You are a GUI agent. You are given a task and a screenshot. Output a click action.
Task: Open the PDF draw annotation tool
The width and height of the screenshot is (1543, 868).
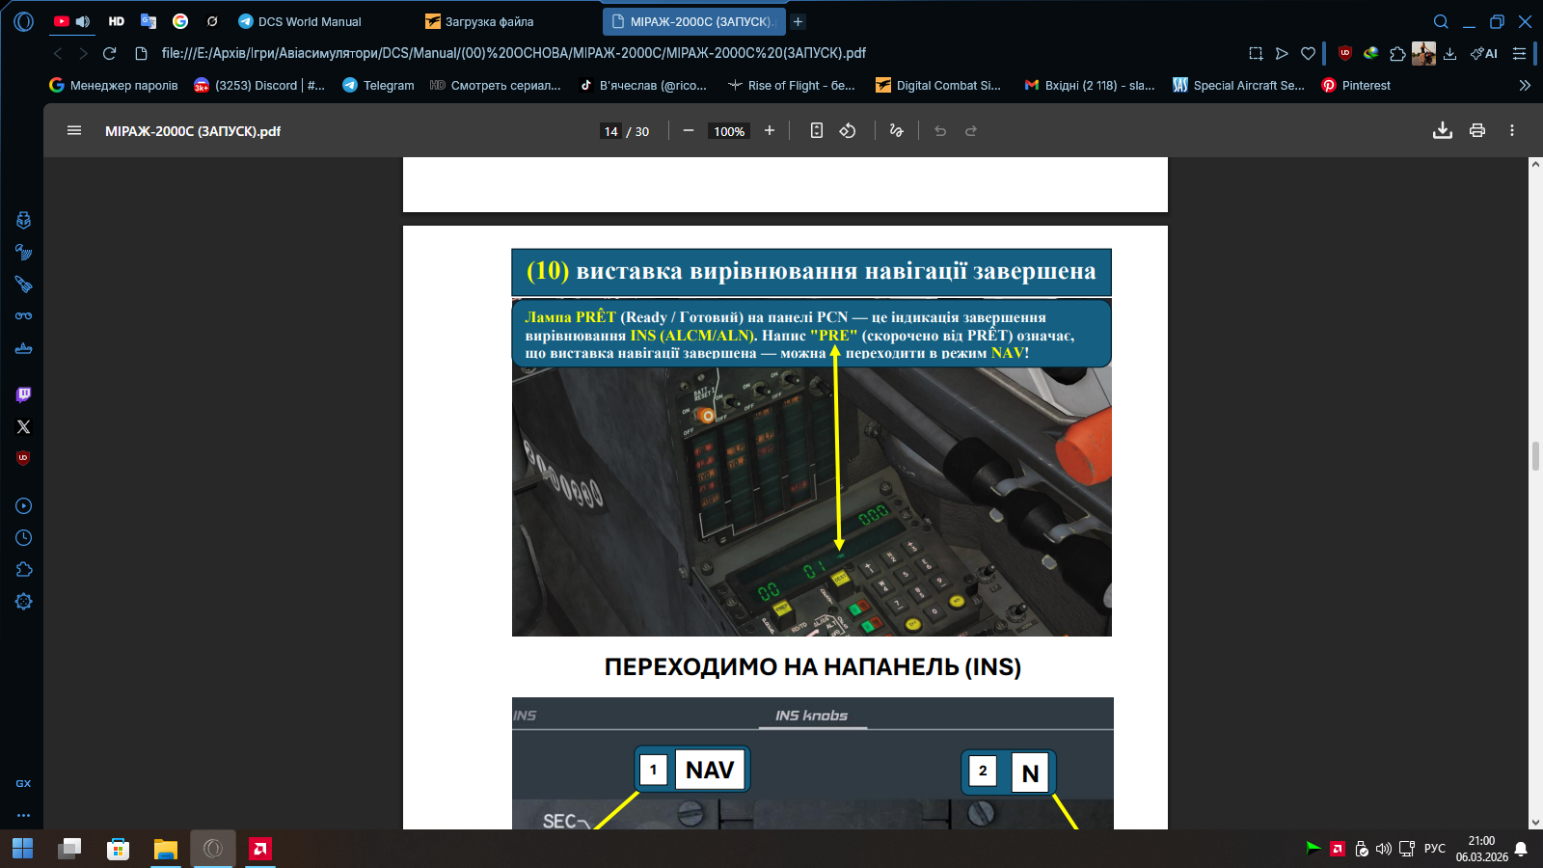(896, 131)
